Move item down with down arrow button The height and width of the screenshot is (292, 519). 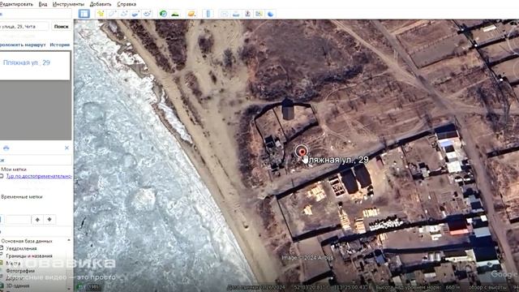point(49,220)
